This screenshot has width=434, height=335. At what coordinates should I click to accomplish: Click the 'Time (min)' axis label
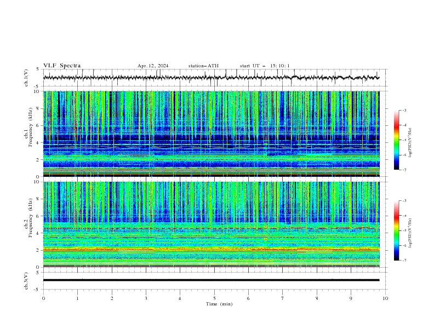click(219, 304)
